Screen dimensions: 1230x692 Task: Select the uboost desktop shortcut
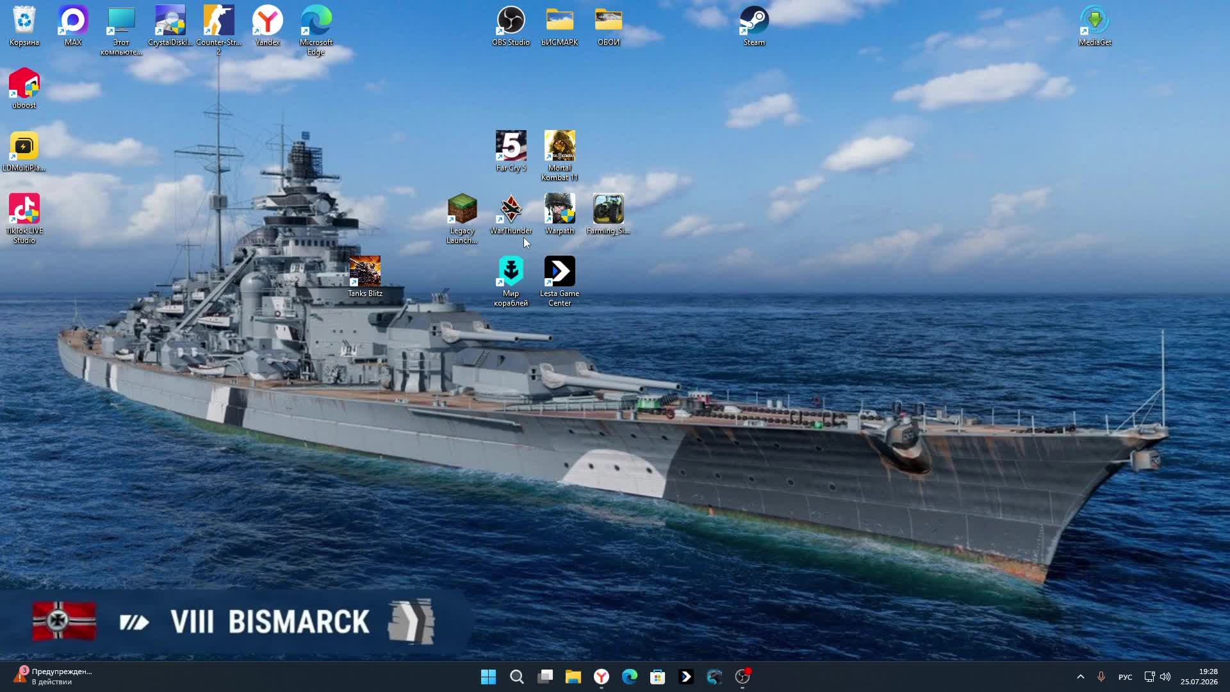point(24,88)
